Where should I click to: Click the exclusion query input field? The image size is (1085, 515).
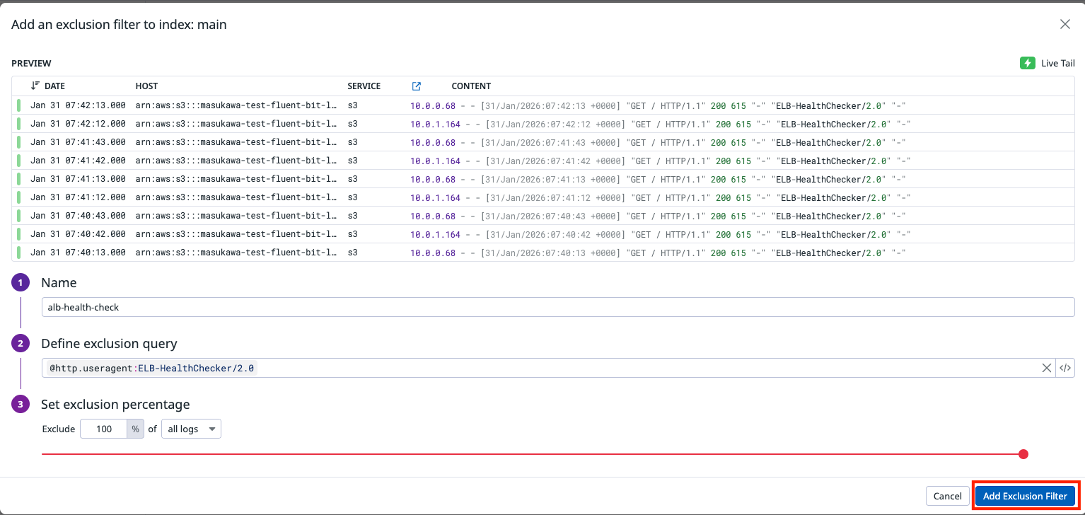point(637,368)
